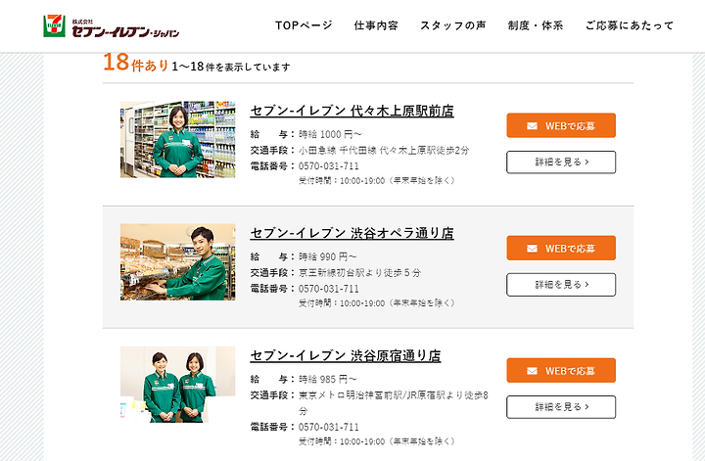The image size is (705, 461).
Task: Apply via WEBで応募 for 渋谷原宿通り店
Action: pos(561,370)
